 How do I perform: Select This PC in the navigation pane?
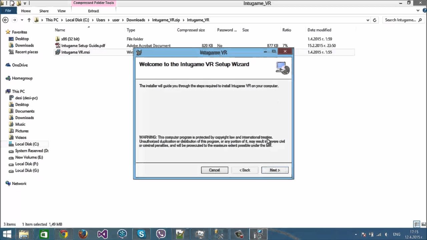(18, 91)
